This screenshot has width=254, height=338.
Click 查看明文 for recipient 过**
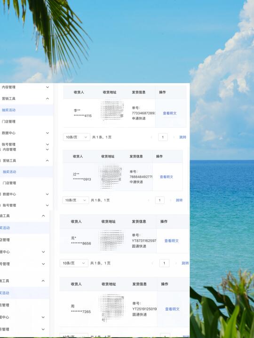click(x=167, y=177)
